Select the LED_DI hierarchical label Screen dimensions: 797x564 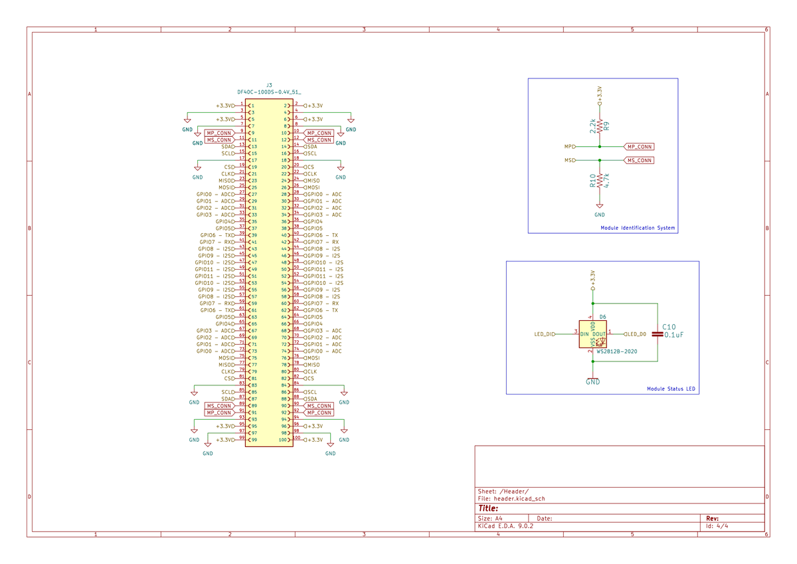tap(545, 334)
